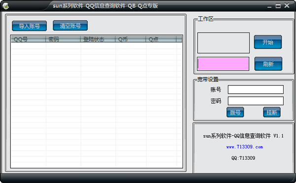
Task: Click the application icon in title bar
Action: coord(5,6)
